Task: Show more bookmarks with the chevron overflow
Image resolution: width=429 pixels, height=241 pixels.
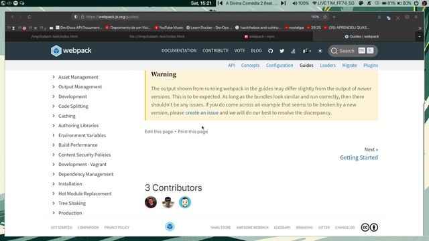Action: pos(420,28)
